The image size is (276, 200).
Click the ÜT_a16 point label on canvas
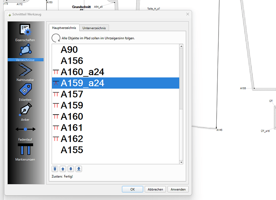coord(265,131)
